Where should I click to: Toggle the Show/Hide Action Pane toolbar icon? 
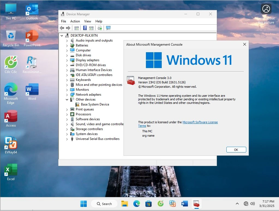click(x=91, y=28)
